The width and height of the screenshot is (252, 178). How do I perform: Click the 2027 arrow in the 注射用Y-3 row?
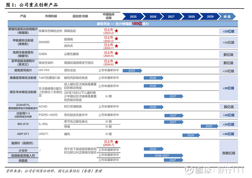(174, 116)
